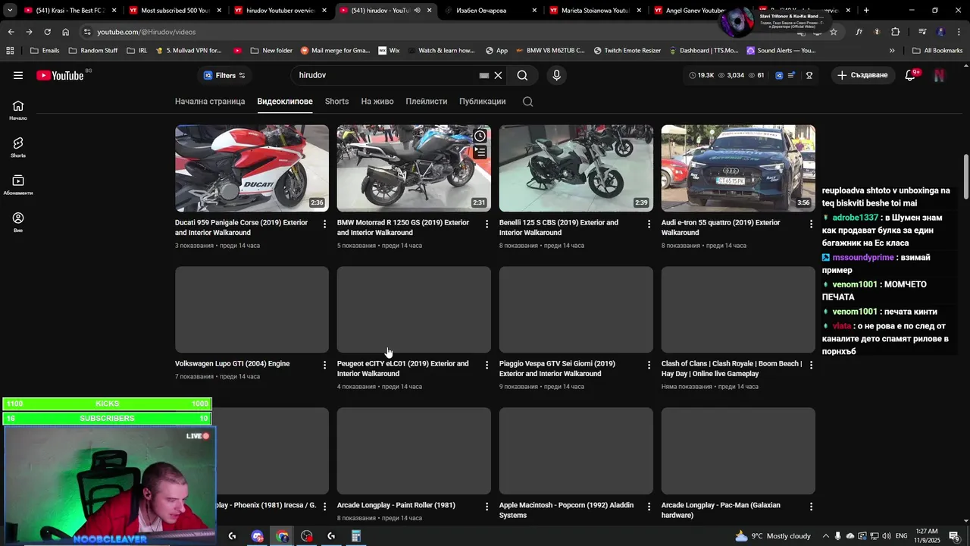Open the YouTube guide hamburger menu

(x=18, y=75)
